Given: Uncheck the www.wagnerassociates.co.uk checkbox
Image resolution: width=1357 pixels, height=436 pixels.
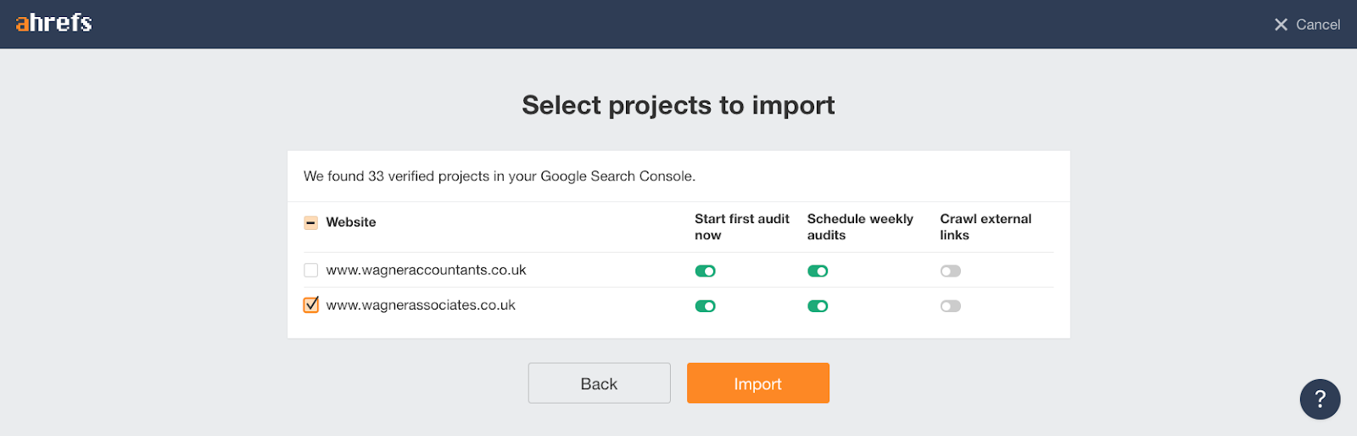Looking at the screenshot, I should 311,305.
